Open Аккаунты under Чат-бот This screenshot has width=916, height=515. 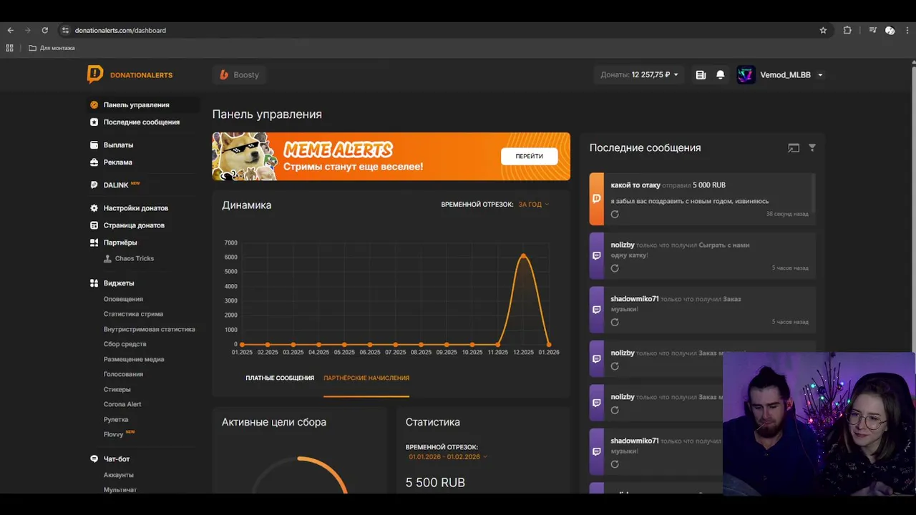point(118,475)
